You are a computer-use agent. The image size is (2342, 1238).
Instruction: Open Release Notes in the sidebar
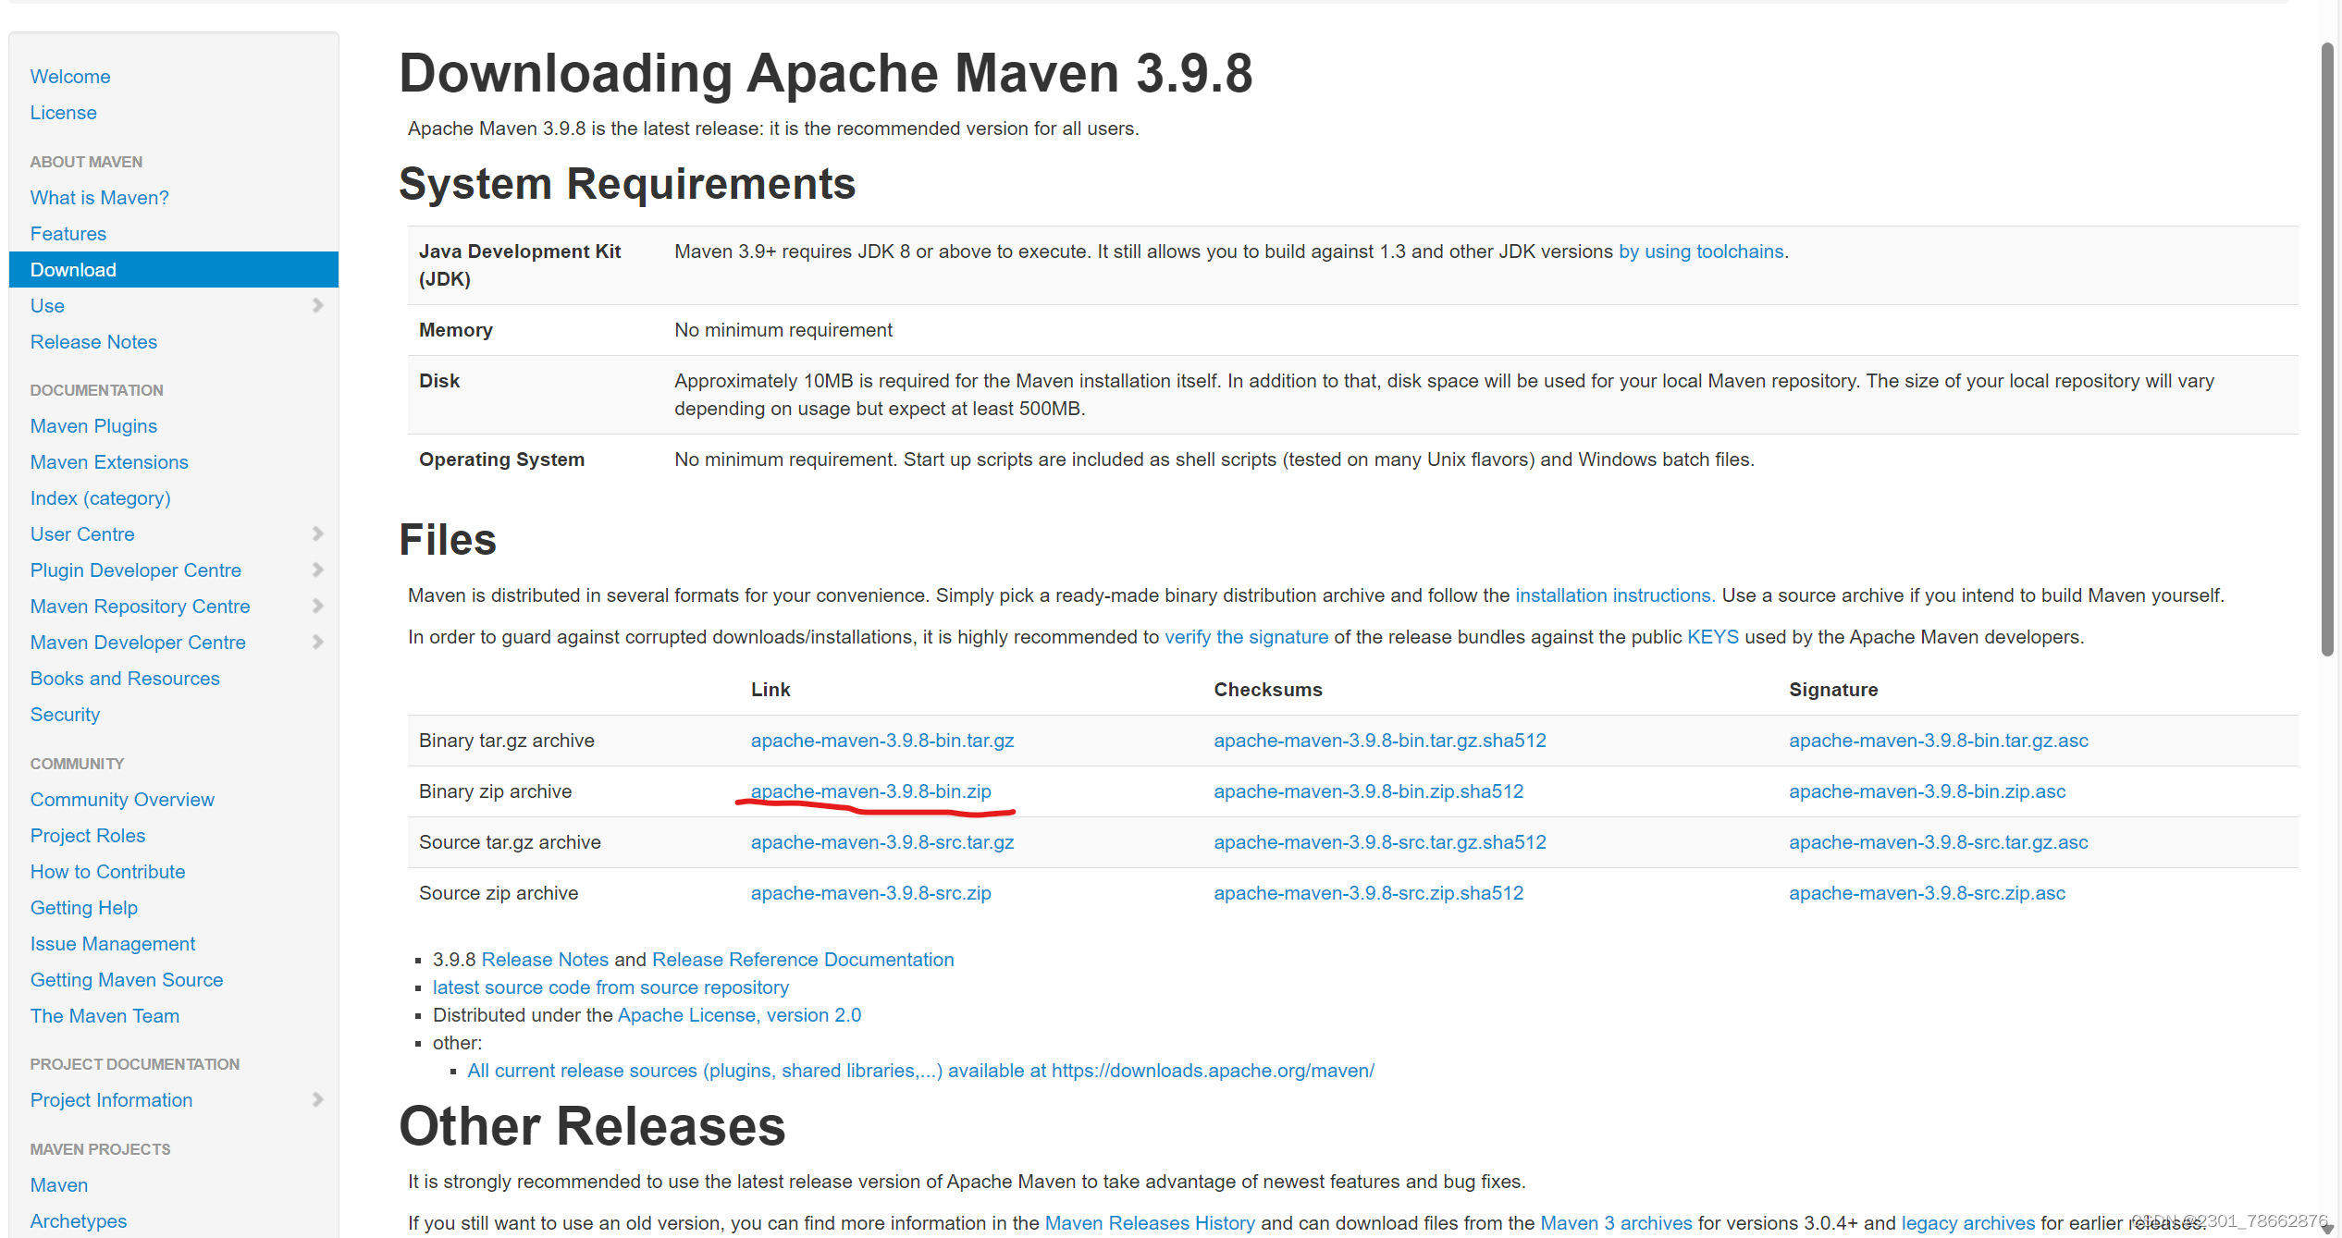[94, 342]
